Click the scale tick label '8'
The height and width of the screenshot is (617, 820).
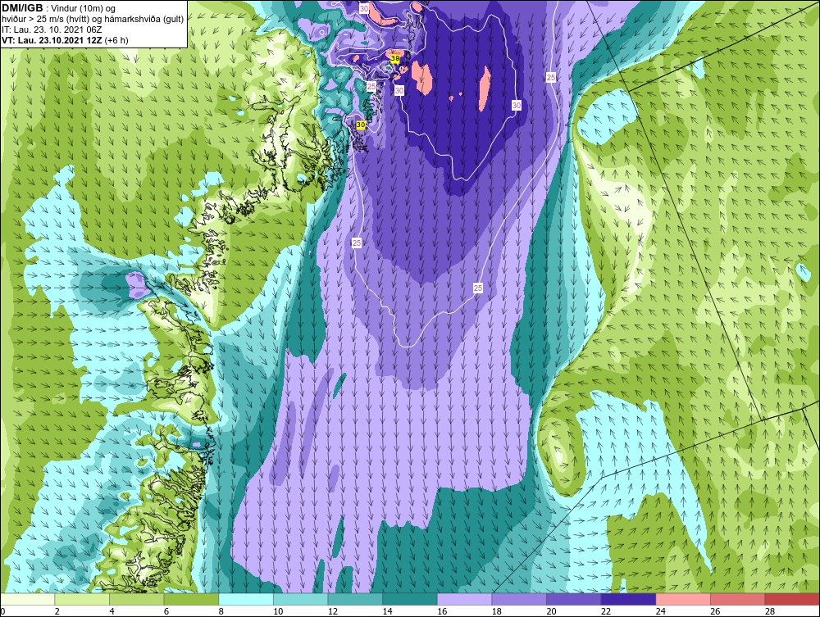pyautogui.click(x=221, y=611)
